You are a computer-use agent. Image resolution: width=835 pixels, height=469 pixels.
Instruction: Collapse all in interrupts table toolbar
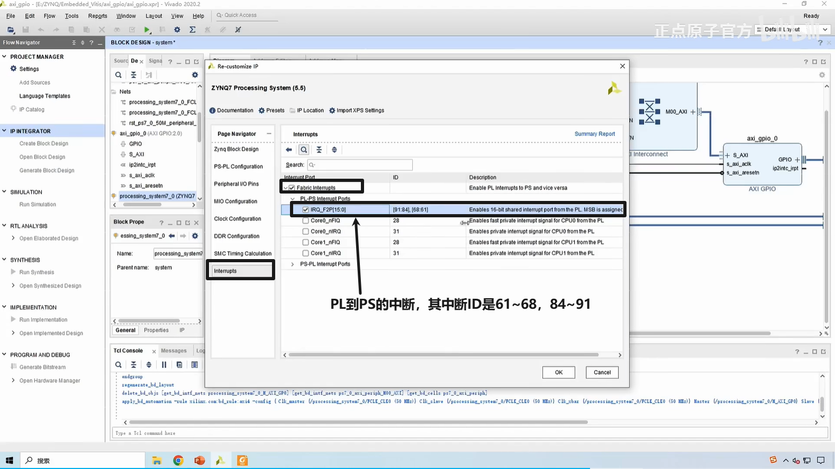(x=319, y=150)
